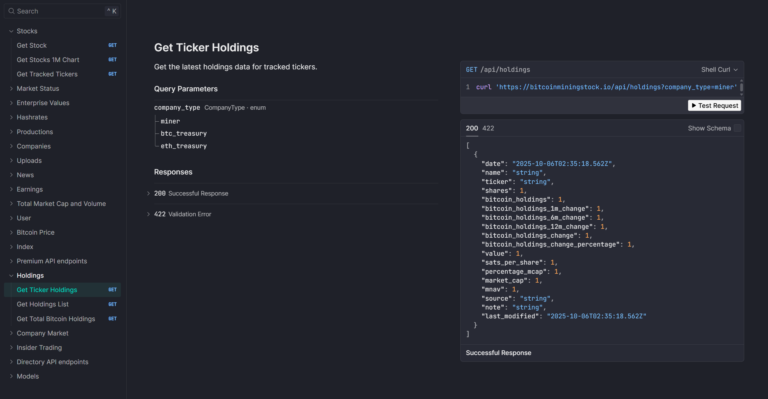Click the GET badge beside Get Total Bitcoin Holdings
This screenshot has width=768, height=399.
point(112,319)
